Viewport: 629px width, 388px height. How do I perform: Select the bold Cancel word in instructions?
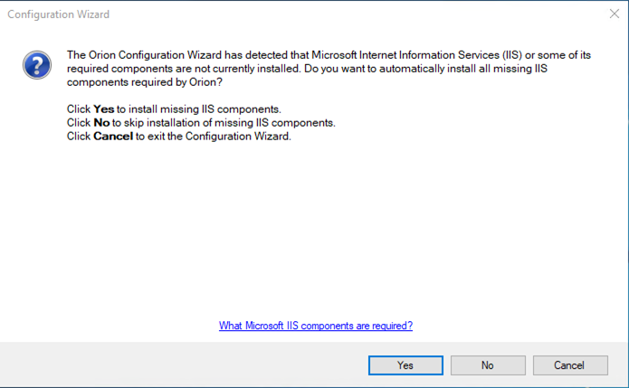113,137
